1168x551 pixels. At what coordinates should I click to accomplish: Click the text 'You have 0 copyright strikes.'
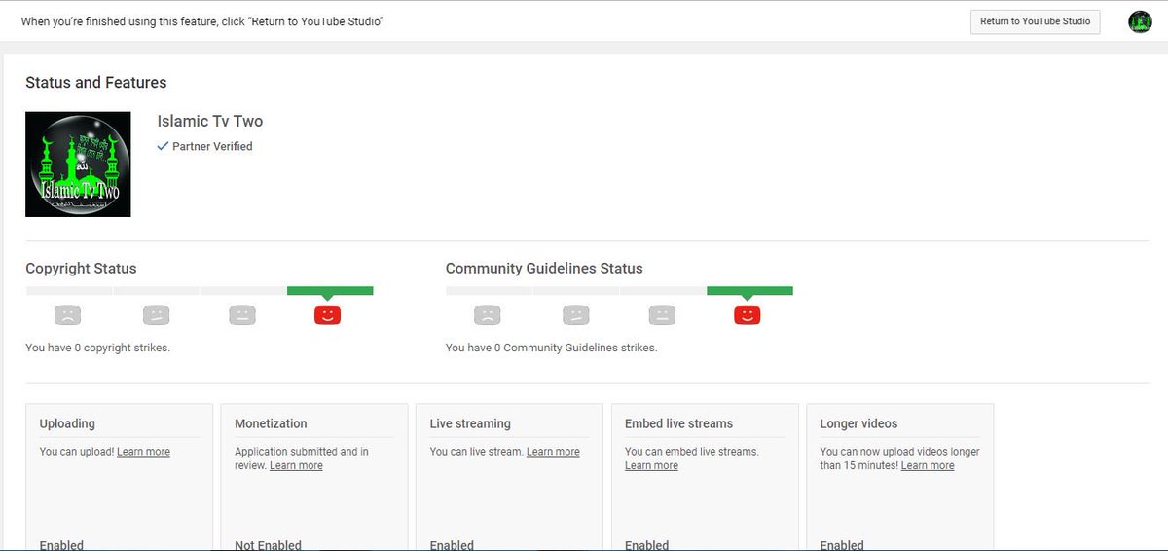[x=97, y=348]
